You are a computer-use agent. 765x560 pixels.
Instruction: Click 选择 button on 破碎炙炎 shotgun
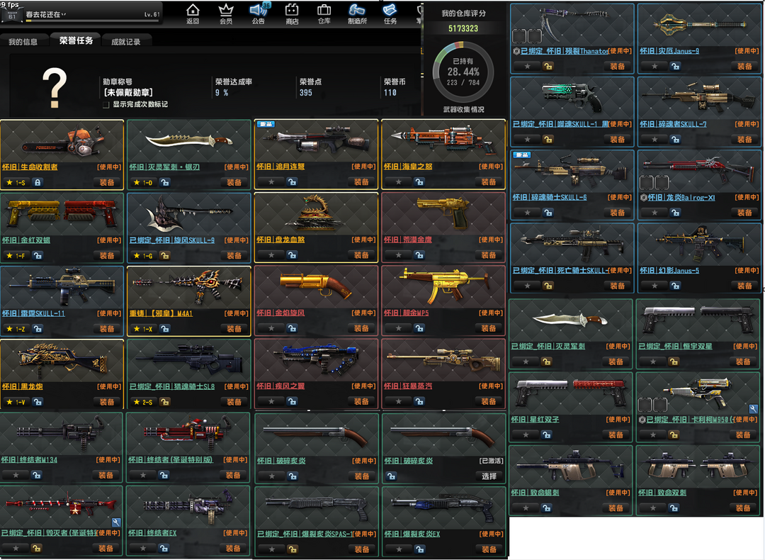(x=489, y=476)
